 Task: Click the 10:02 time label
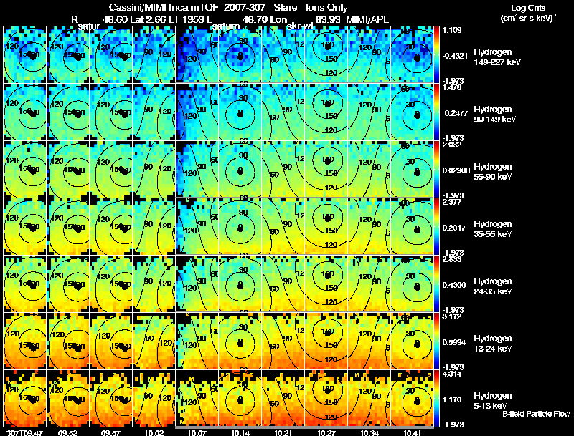[154, 432]
